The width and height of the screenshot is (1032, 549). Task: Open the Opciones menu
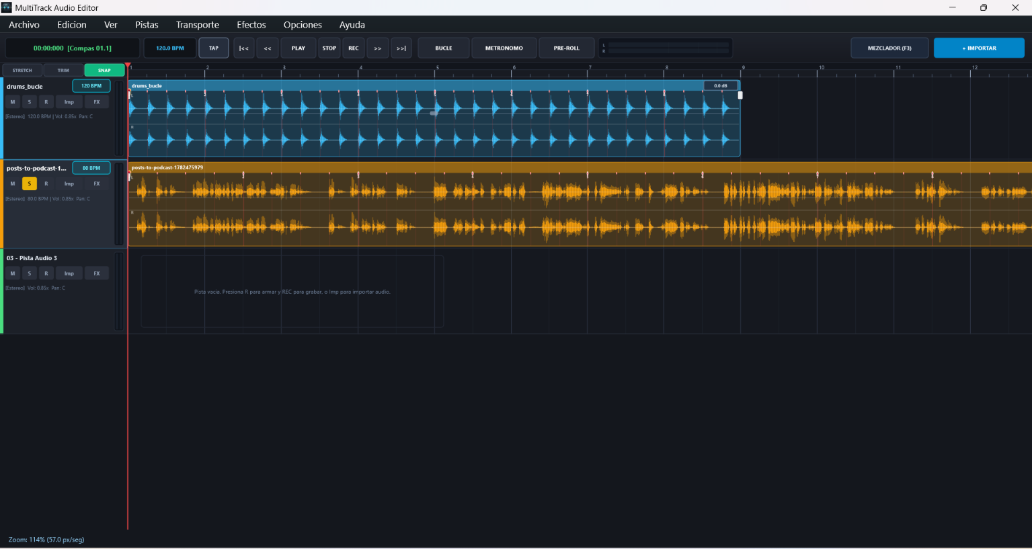(303, 25)
